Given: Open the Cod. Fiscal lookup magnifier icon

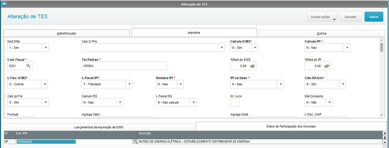Looking at the screenshot, I should click(28, 66).
